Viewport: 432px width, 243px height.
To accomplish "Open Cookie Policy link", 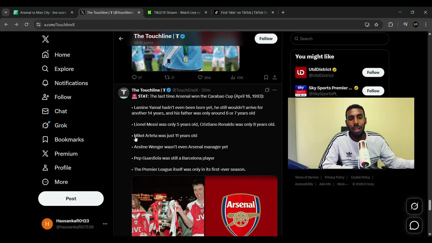I will pos(360,178).
